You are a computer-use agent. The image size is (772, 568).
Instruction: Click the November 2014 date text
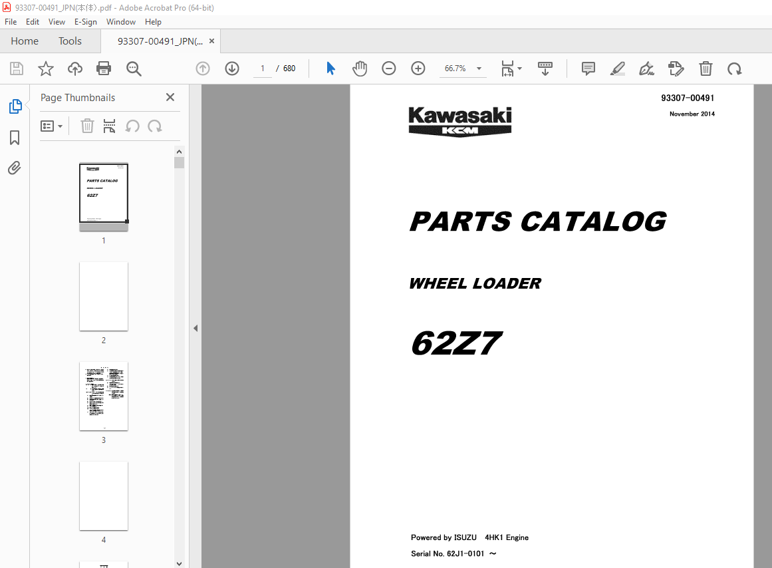pos(692,114)
